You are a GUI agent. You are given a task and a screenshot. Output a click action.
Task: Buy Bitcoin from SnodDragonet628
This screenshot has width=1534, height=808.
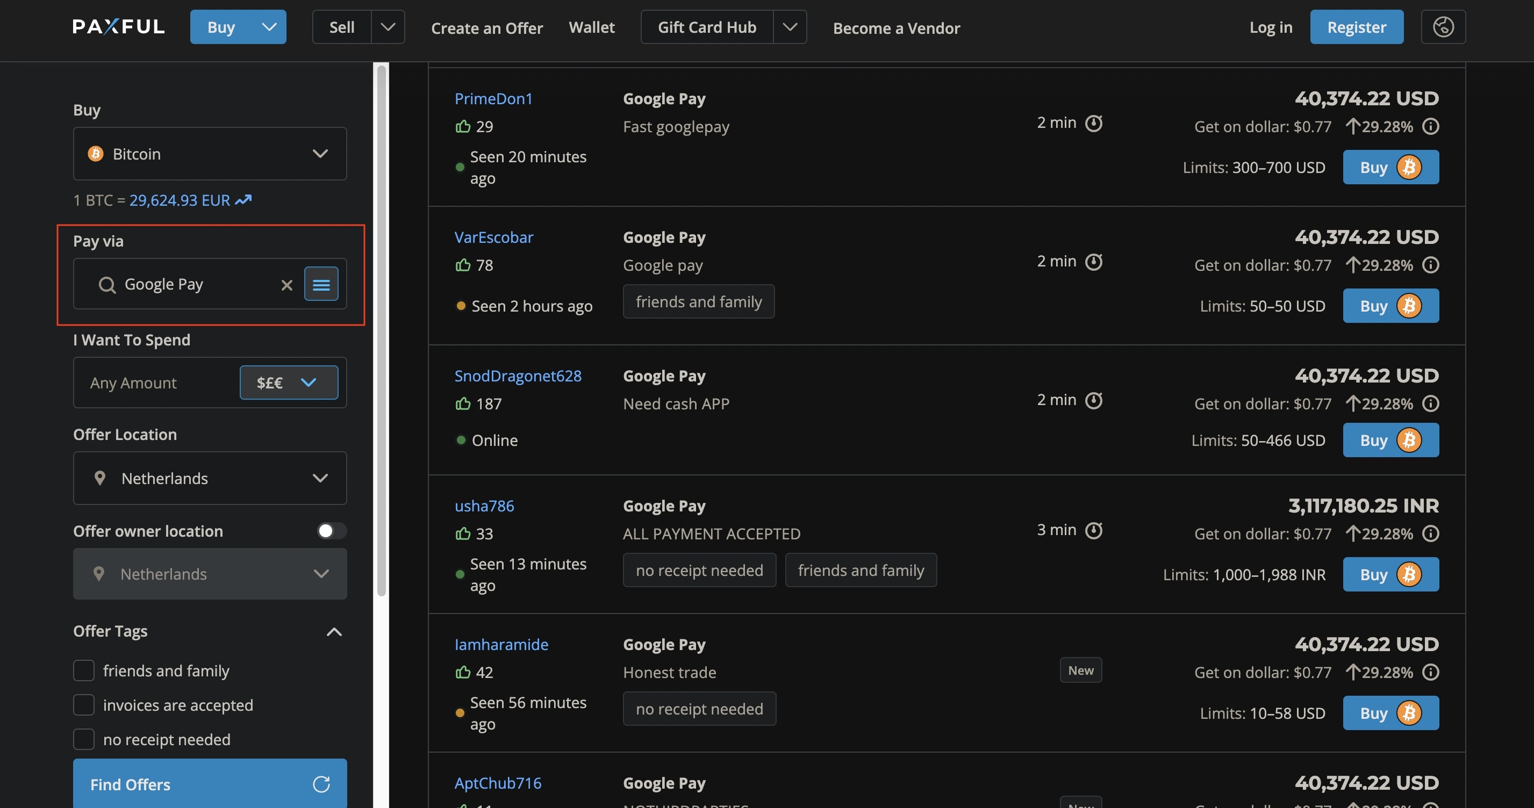[x=1390, y=440]
